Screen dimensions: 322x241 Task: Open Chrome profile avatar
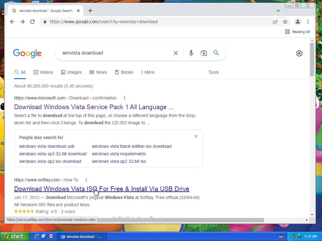click(x=297, y=22)
